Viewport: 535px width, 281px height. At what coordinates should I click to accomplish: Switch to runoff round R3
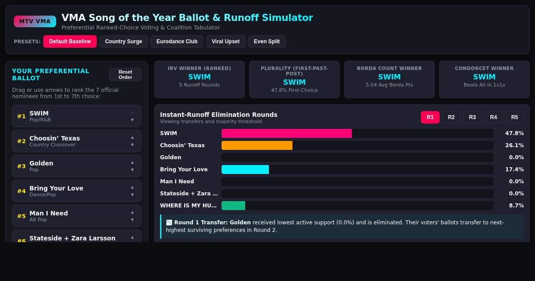pyautogui.click(x=472, y=117)
